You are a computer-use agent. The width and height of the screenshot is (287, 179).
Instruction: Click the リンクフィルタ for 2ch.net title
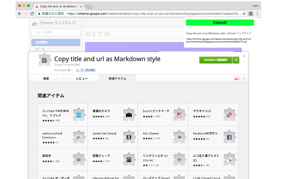click(155, 158)
